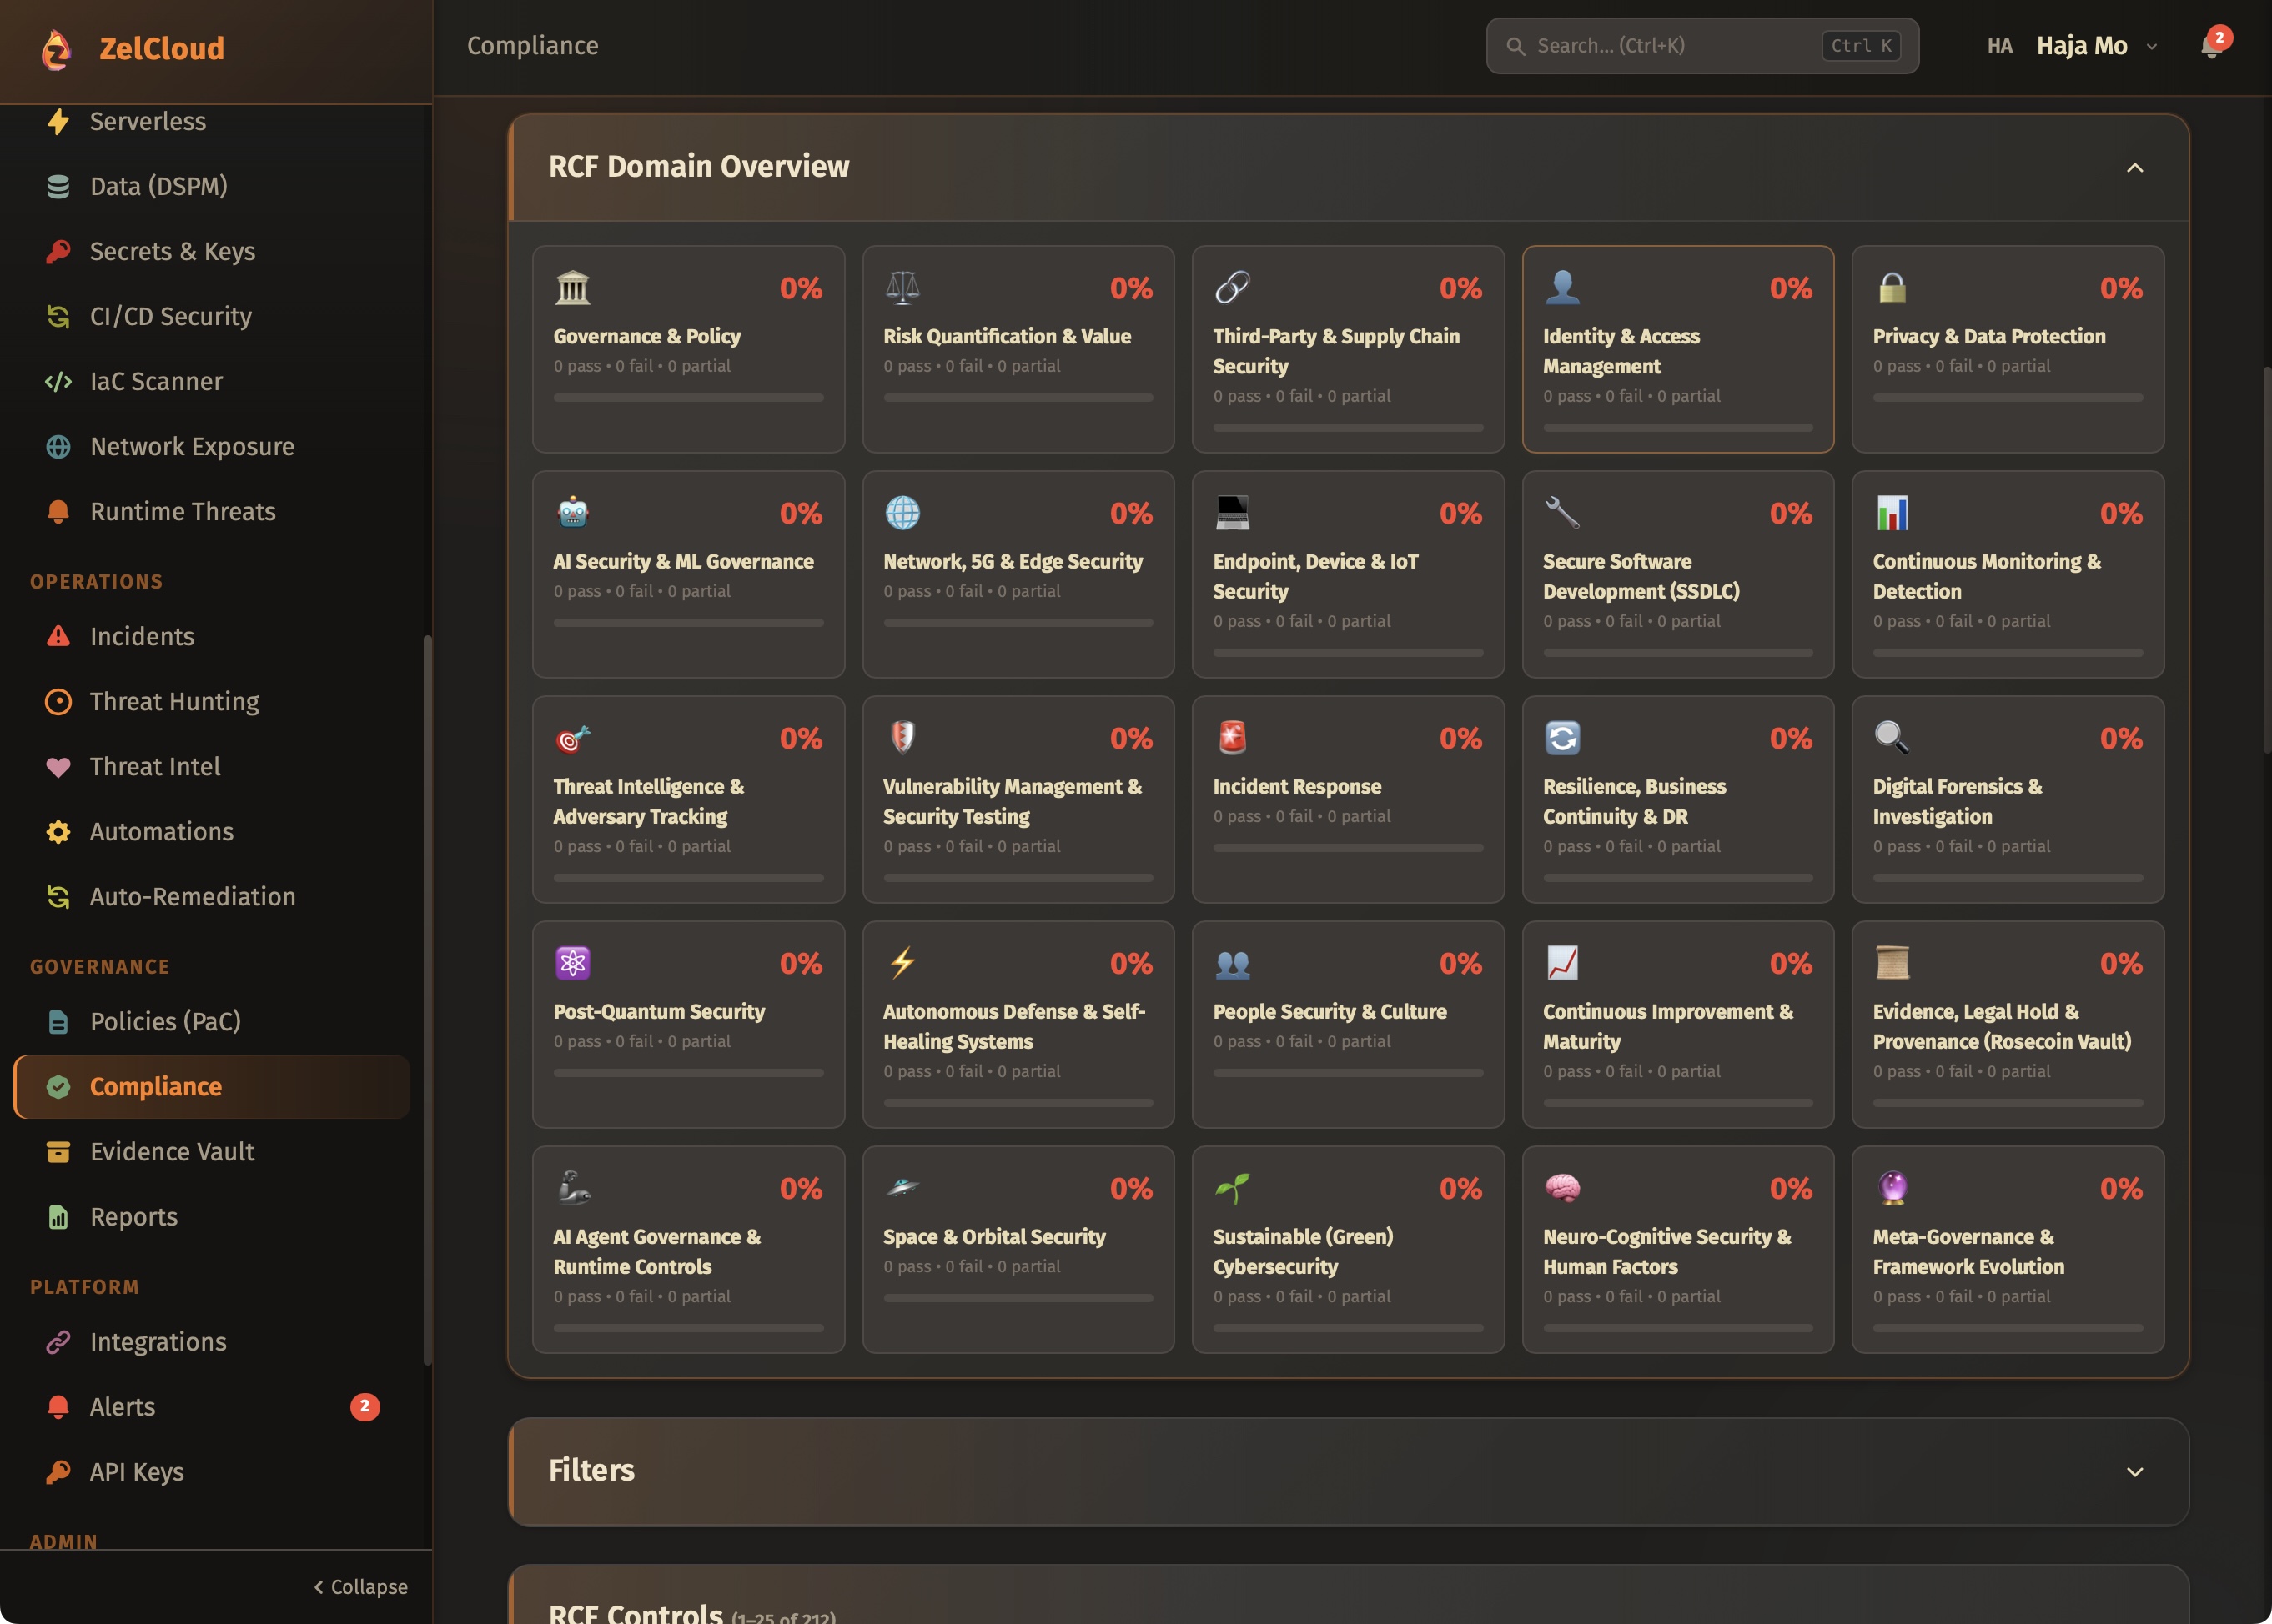Open the Alerts sidebar item
2272x1624 pixels.
(x=122, y=1407)
